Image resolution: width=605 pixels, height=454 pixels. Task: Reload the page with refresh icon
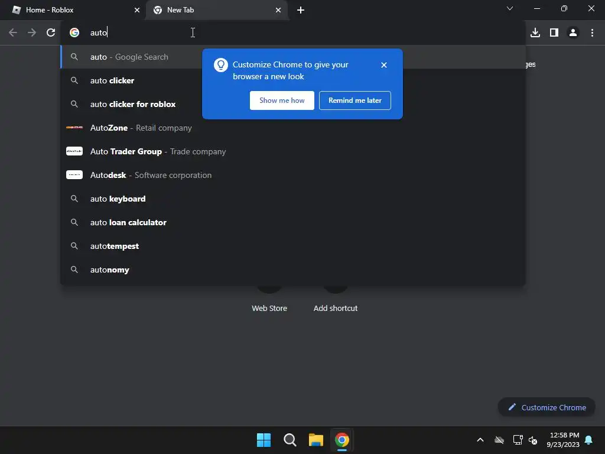click(51, 33)
